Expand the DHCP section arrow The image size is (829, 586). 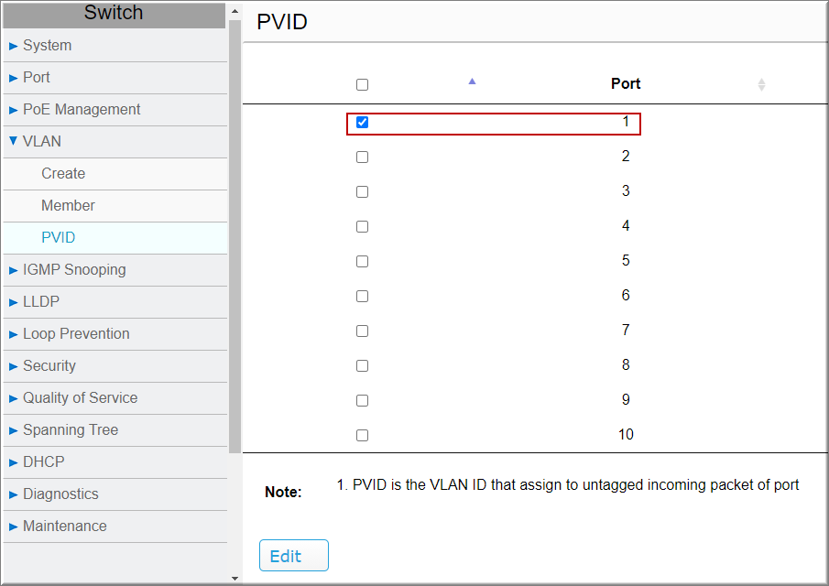(13, 463)
